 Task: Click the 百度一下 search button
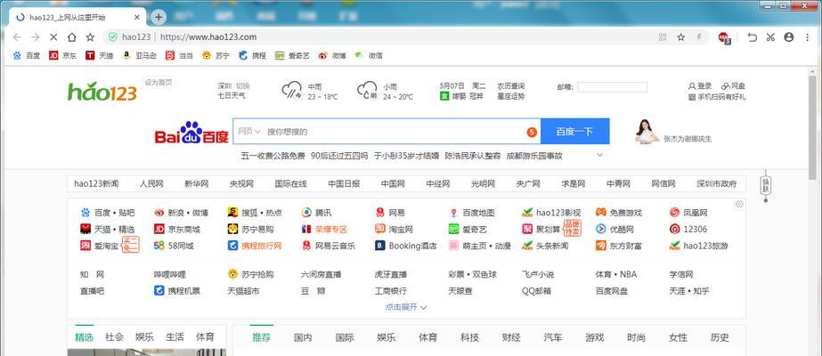pos(575,132)
